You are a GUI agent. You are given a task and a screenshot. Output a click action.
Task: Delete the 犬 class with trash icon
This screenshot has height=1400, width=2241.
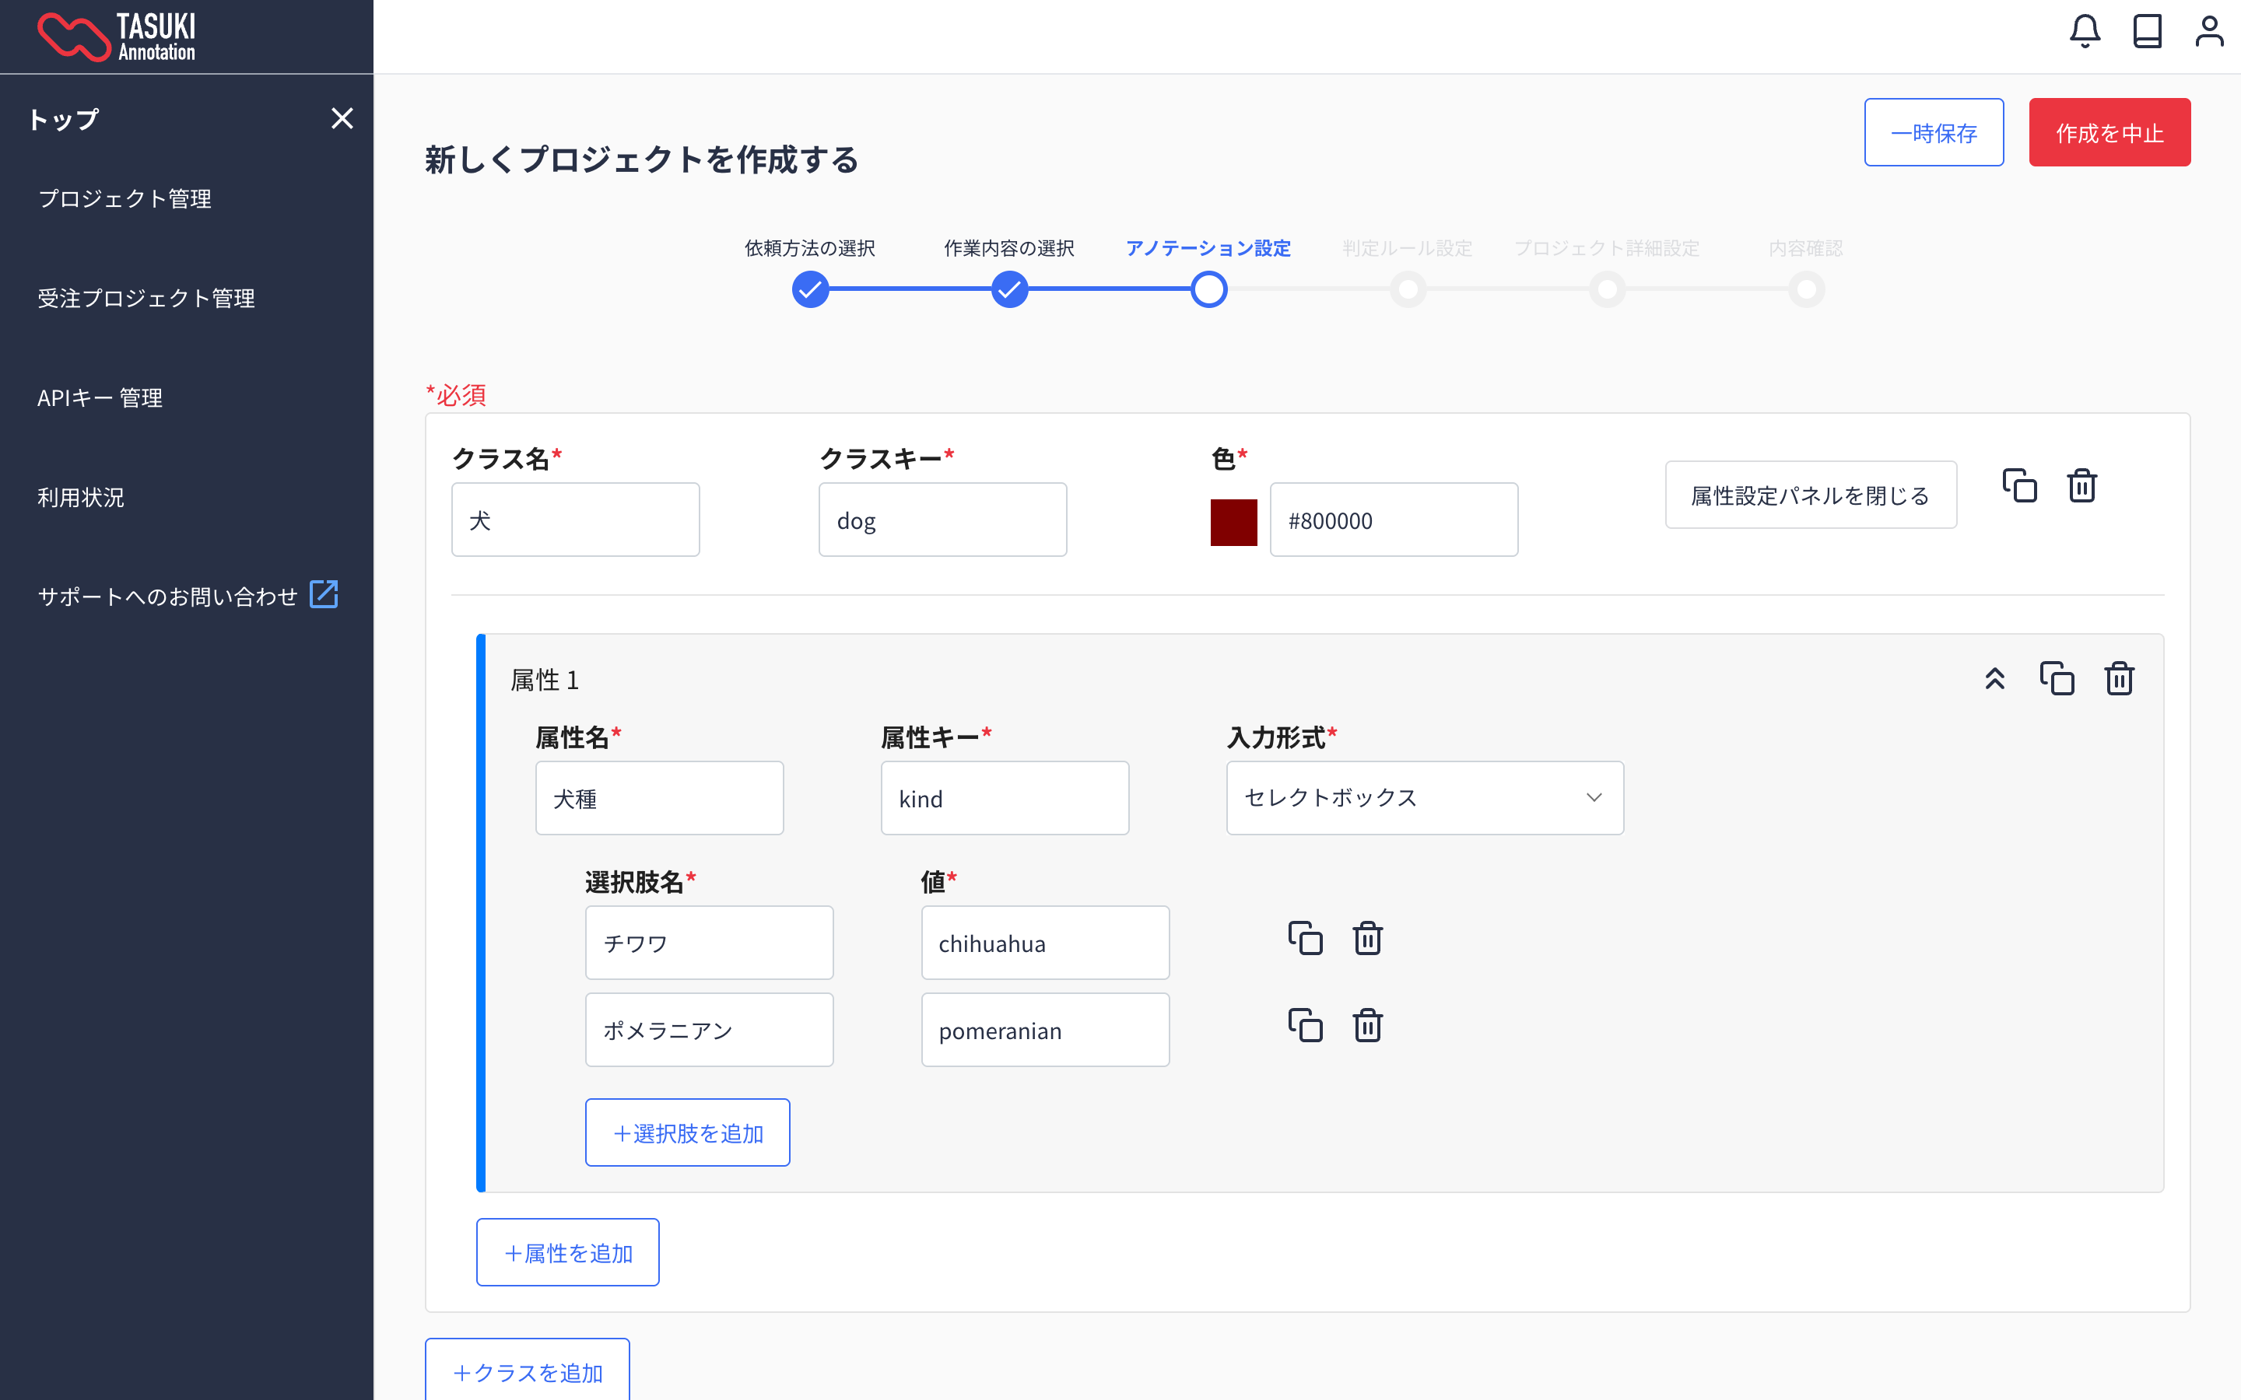pyautogui.click(x=2081, y=485)
